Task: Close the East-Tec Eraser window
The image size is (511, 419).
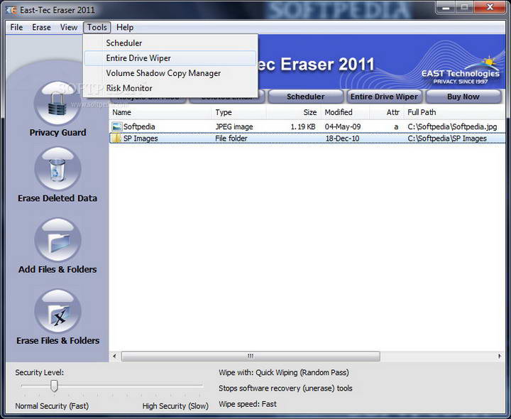Action: [x=490, y=8]
